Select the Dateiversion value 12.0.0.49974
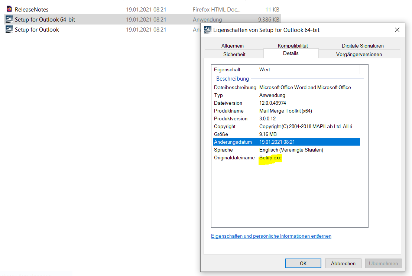The height and width of the screenshot is (276, 412). pos(272,103)
